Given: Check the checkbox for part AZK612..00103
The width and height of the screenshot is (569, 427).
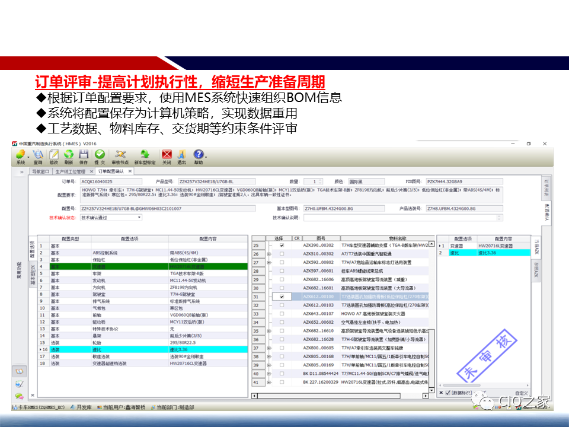Looking at the screenshot, I should [x=282, y=305].
